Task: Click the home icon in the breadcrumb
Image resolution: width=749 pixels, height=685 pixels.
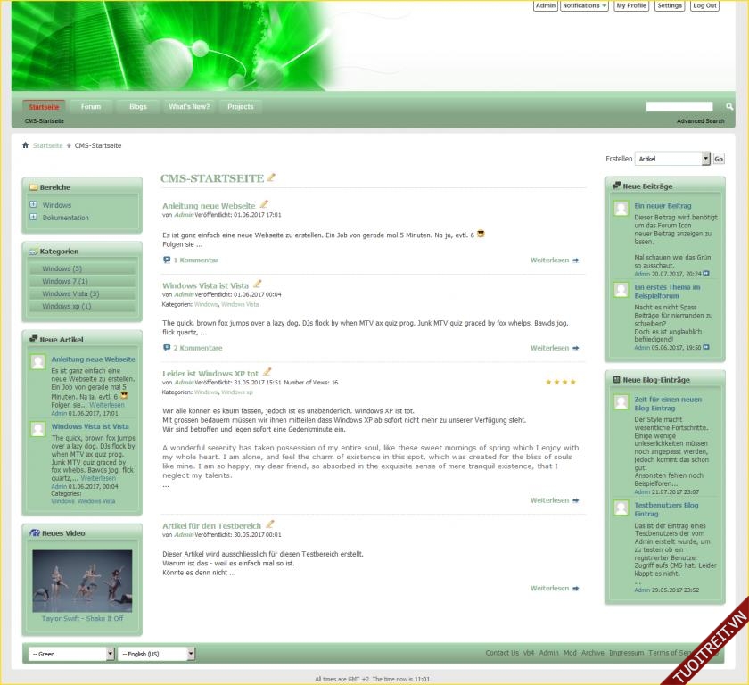Action: point(26,145)
